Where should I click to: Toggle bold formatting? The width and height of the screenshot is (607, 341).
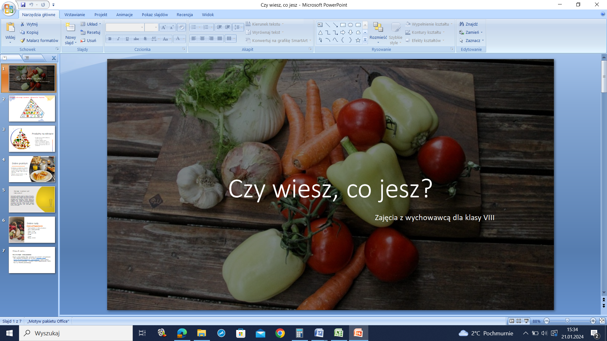[x=110, y=39]
